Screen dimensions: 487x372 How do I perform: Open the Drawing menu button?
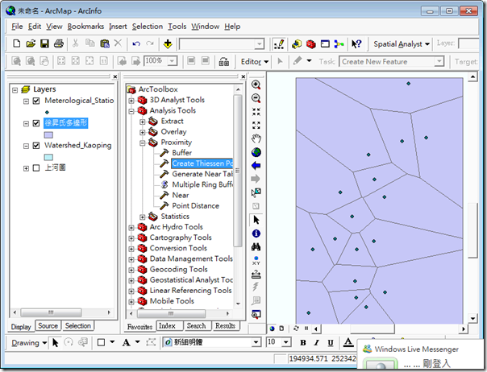[x=28, y=343]
